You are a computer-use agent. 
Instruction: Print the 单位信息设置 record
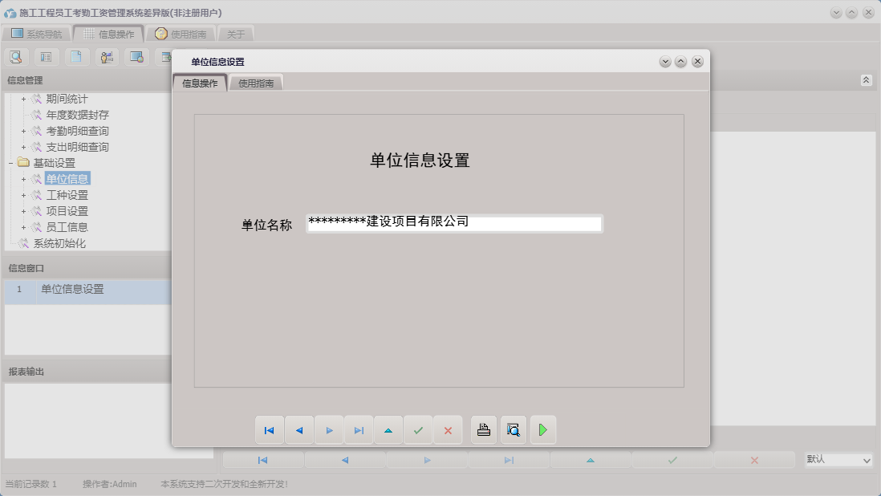tap(483, 429)
